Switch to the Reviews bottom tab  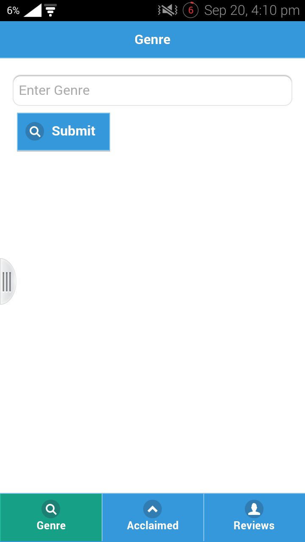click(x=254, y=517)
